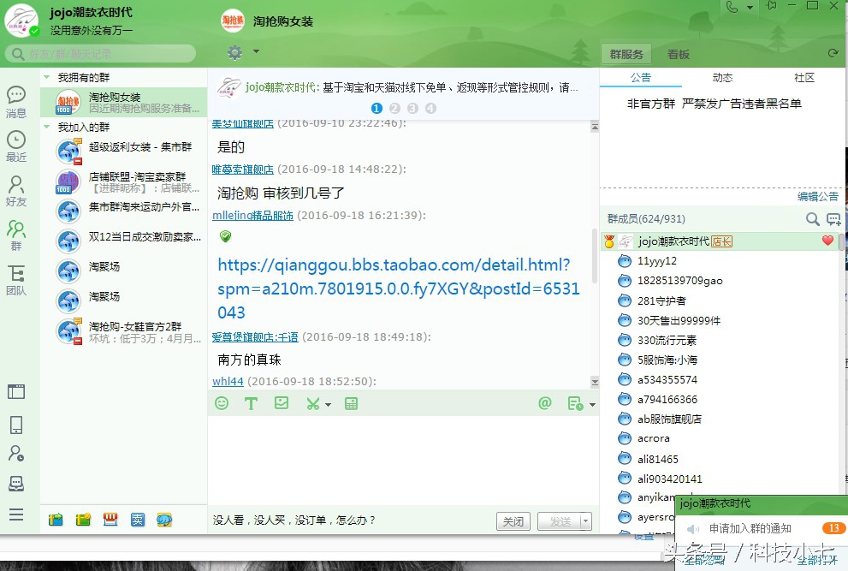Open member search magnifier above group member list
848x571 pixels.
click(x=811, y=219)
